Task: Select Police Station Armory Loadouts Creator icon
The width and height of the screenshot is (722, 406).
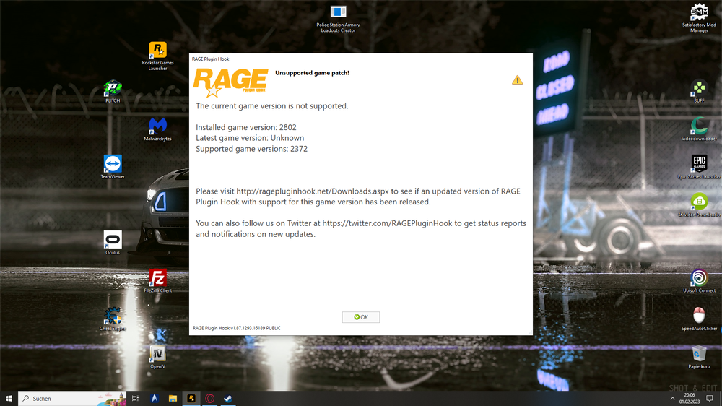Action: coord(338,19)
